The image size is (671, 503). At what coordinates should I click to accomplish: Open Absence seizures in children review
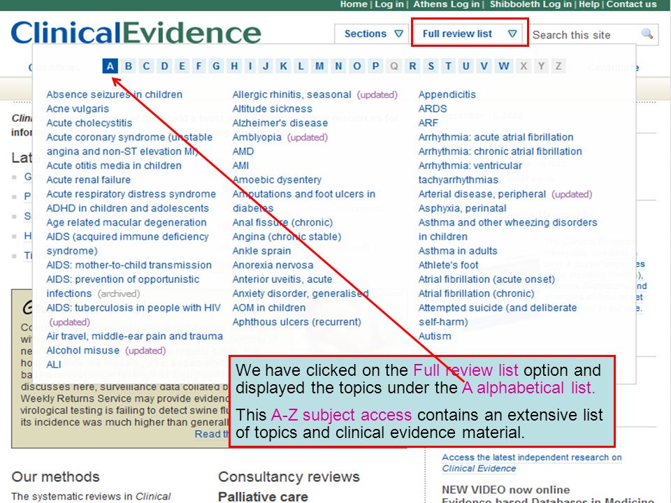click(114, 94)
